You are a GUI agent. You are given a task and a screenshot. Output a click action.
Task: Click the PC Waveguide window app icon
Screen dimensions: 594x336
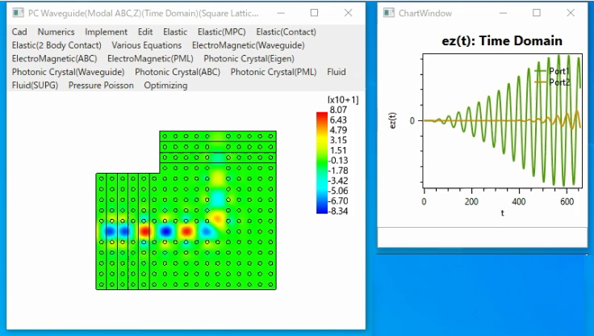18,13
